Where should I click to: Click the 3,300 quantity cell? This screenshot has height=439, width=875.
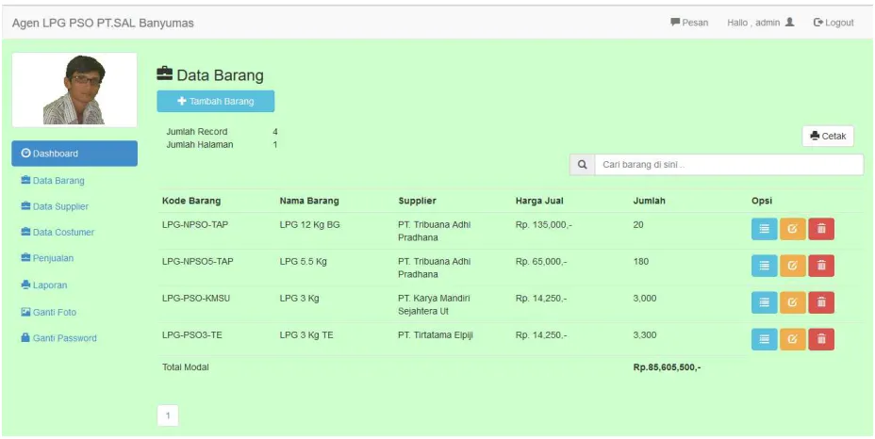click(x=645, y=335)
